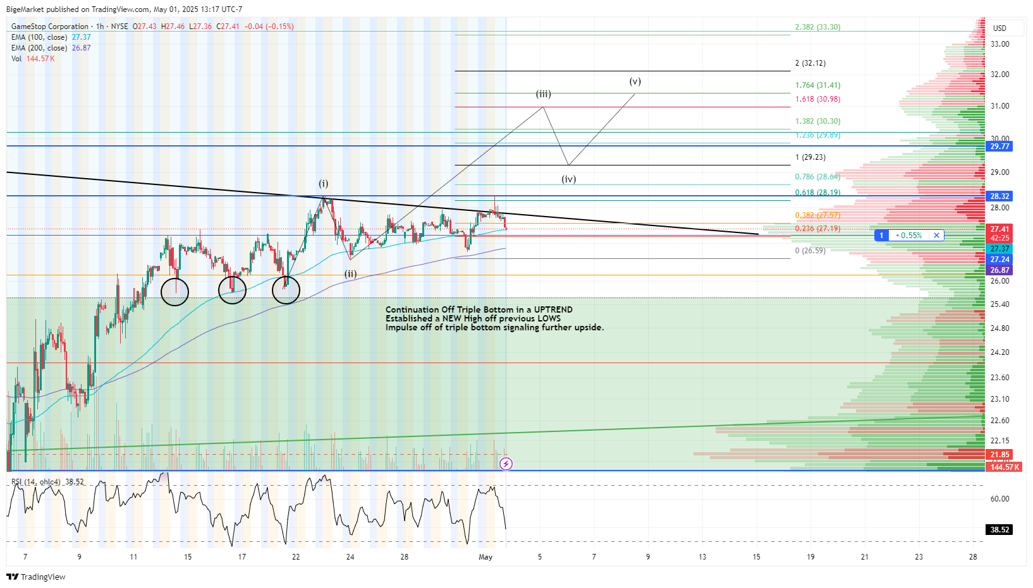Click the 13 date on time axis

point(702,557)
